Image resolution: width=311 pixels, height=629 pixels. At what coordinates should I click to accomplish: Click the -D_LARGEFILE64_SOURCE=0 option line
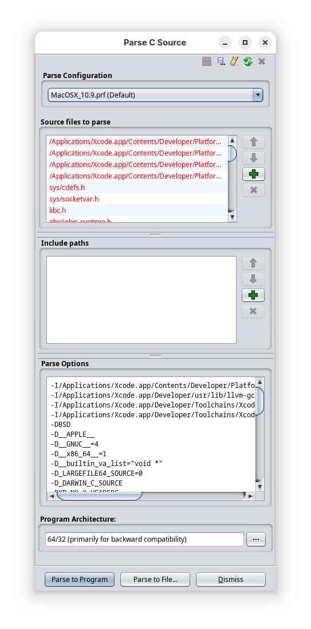click(x=96, y=473)
